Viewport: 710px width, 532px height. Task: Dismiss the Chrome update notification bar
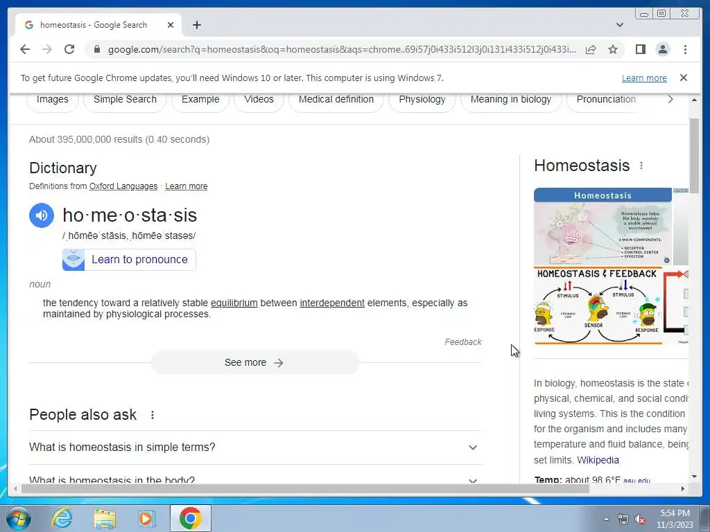(684, 78)
